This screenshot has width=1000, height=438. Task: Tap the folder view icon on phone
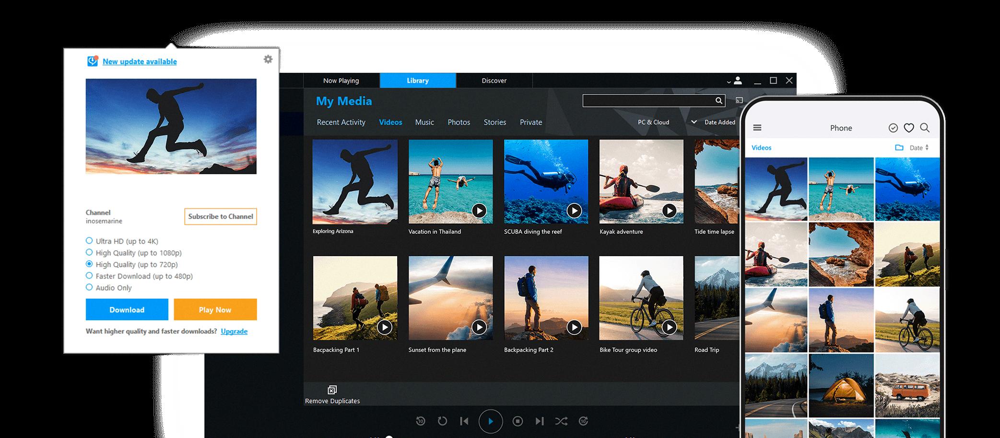[899, 147]
